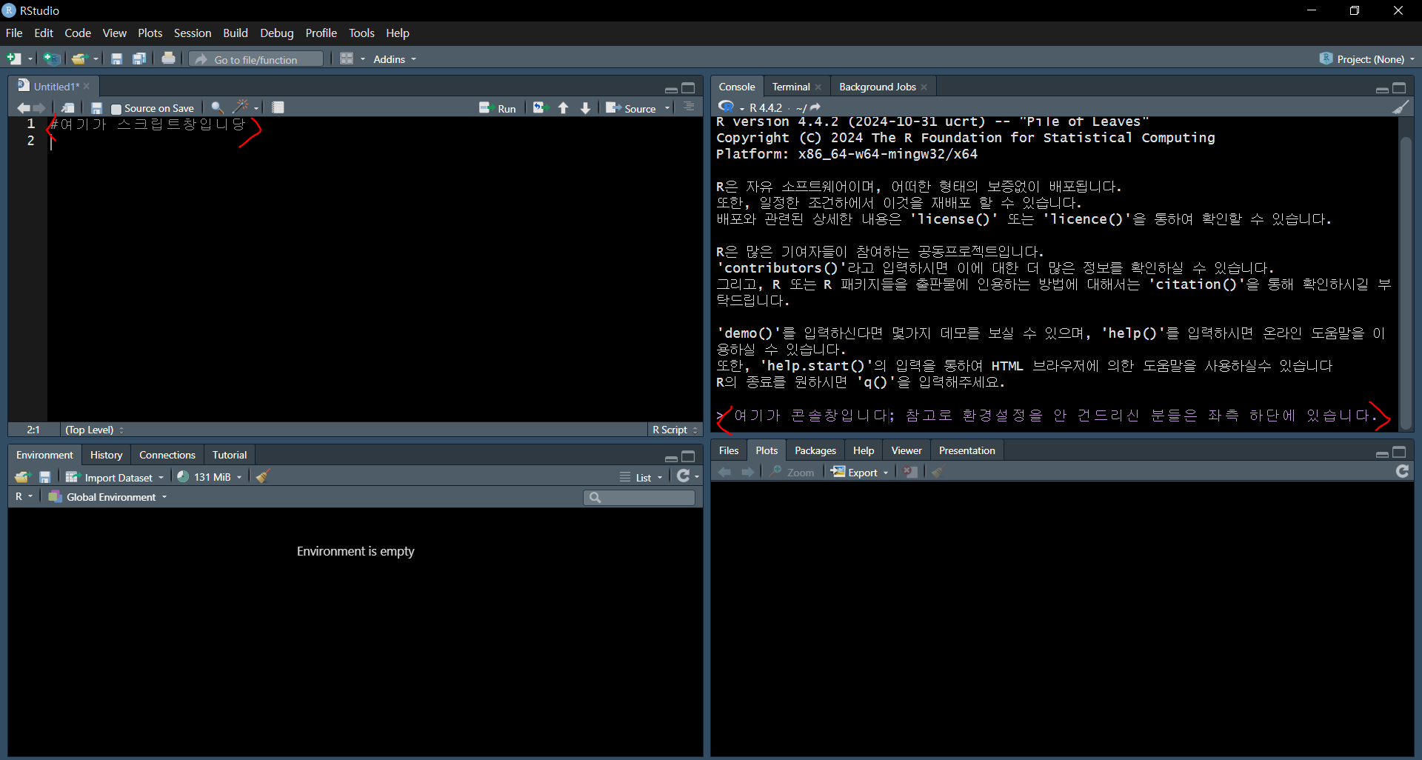Re-run previous code region icon
Screen dimensions: 1422x760
[x=540, y=108]
